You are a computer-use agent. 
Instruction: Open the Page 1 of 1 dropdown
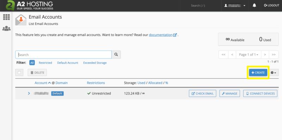click(249, 55)
